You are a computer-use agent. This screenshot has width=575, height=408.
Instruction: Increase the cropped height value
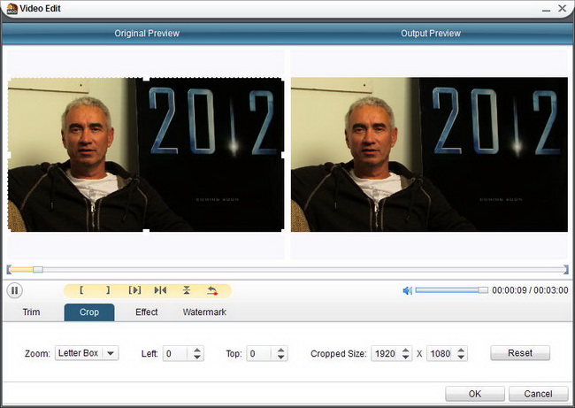(461, 350)
